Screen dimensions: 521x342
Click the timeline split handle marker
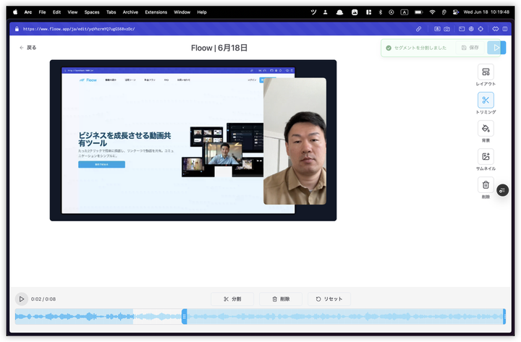(185, 316)
